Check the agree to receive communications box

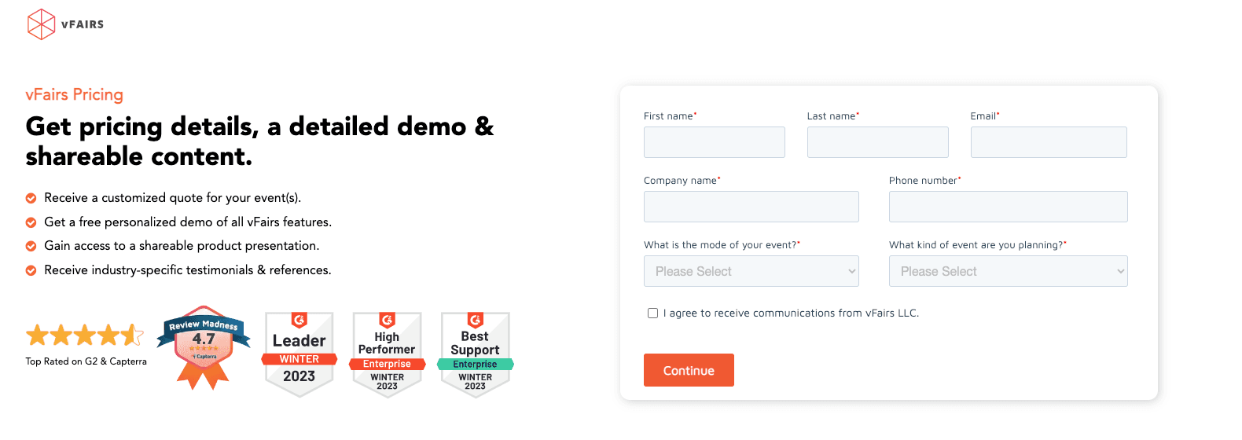click(x=652, y=313)
